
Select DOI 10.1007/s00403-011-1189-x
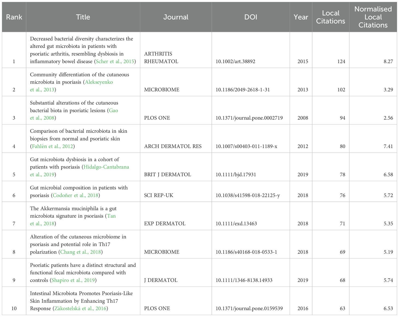pos(246,146)
